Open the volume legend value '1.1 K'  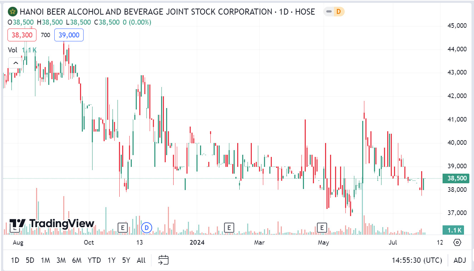click(30, 50)
